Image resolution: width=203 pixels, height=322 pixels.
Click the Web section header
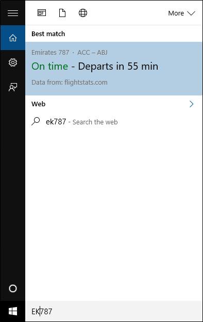[38, 104]
